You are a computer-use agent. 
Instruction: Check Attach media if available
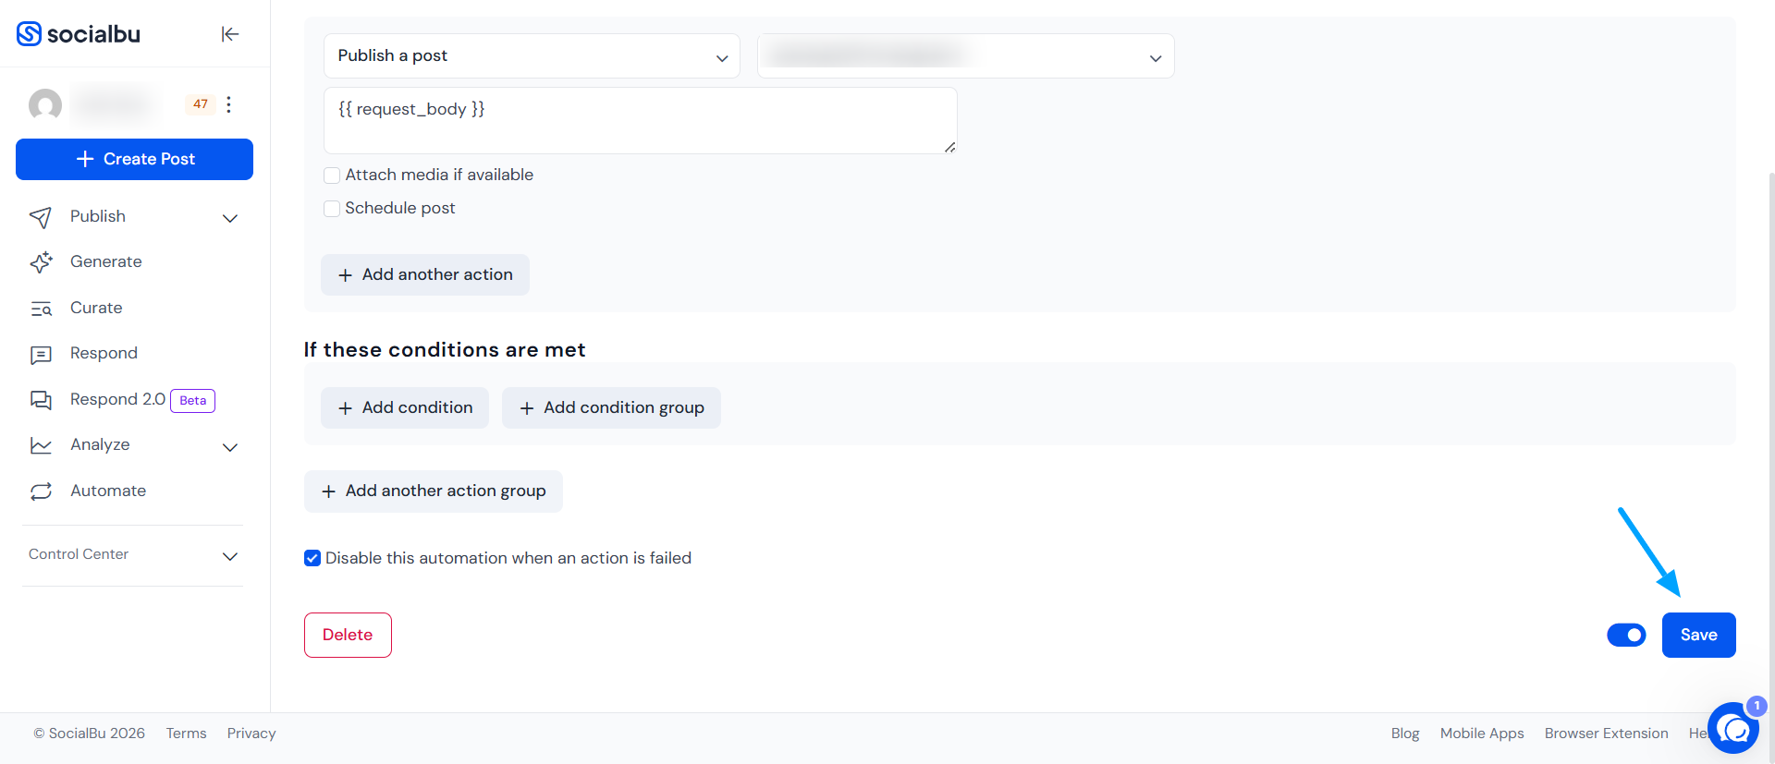click(332, 176)
